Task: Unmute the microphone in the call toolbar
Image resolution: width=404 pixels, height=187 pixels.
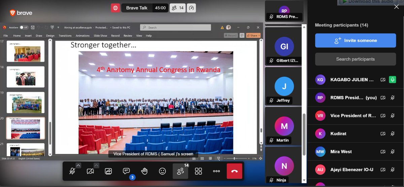Action: coord(72,171)
